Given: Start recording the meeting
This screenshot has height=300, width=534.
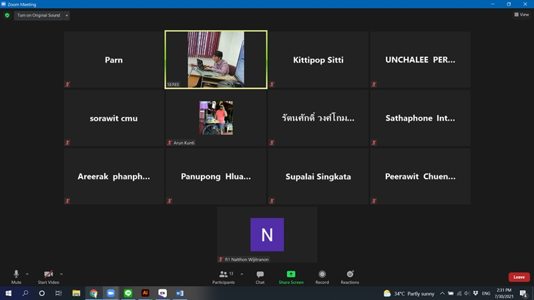Looking at the screenshot, I should click(322, 277).
